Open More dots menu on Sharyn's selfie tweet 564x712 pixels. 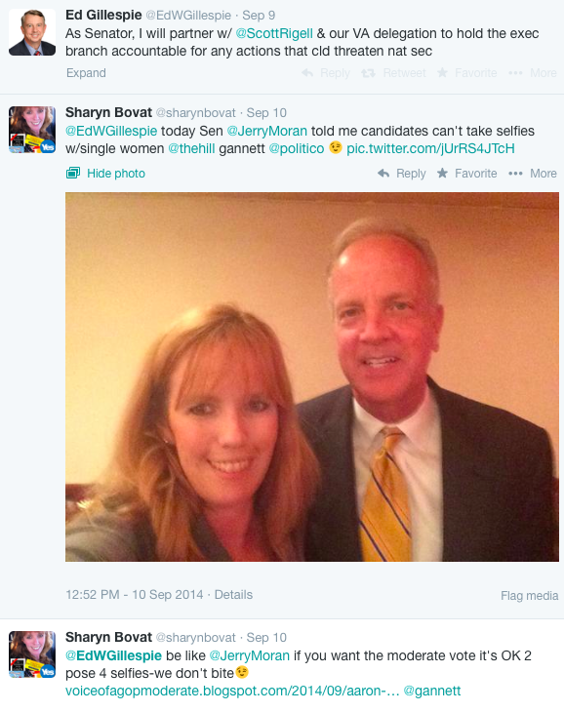click(x=515, y=174)
